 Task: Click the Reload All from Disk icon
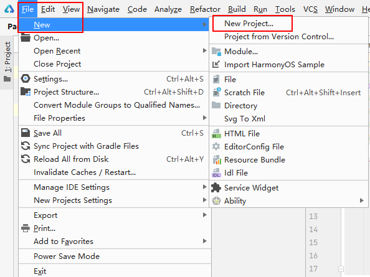[26, 159]
